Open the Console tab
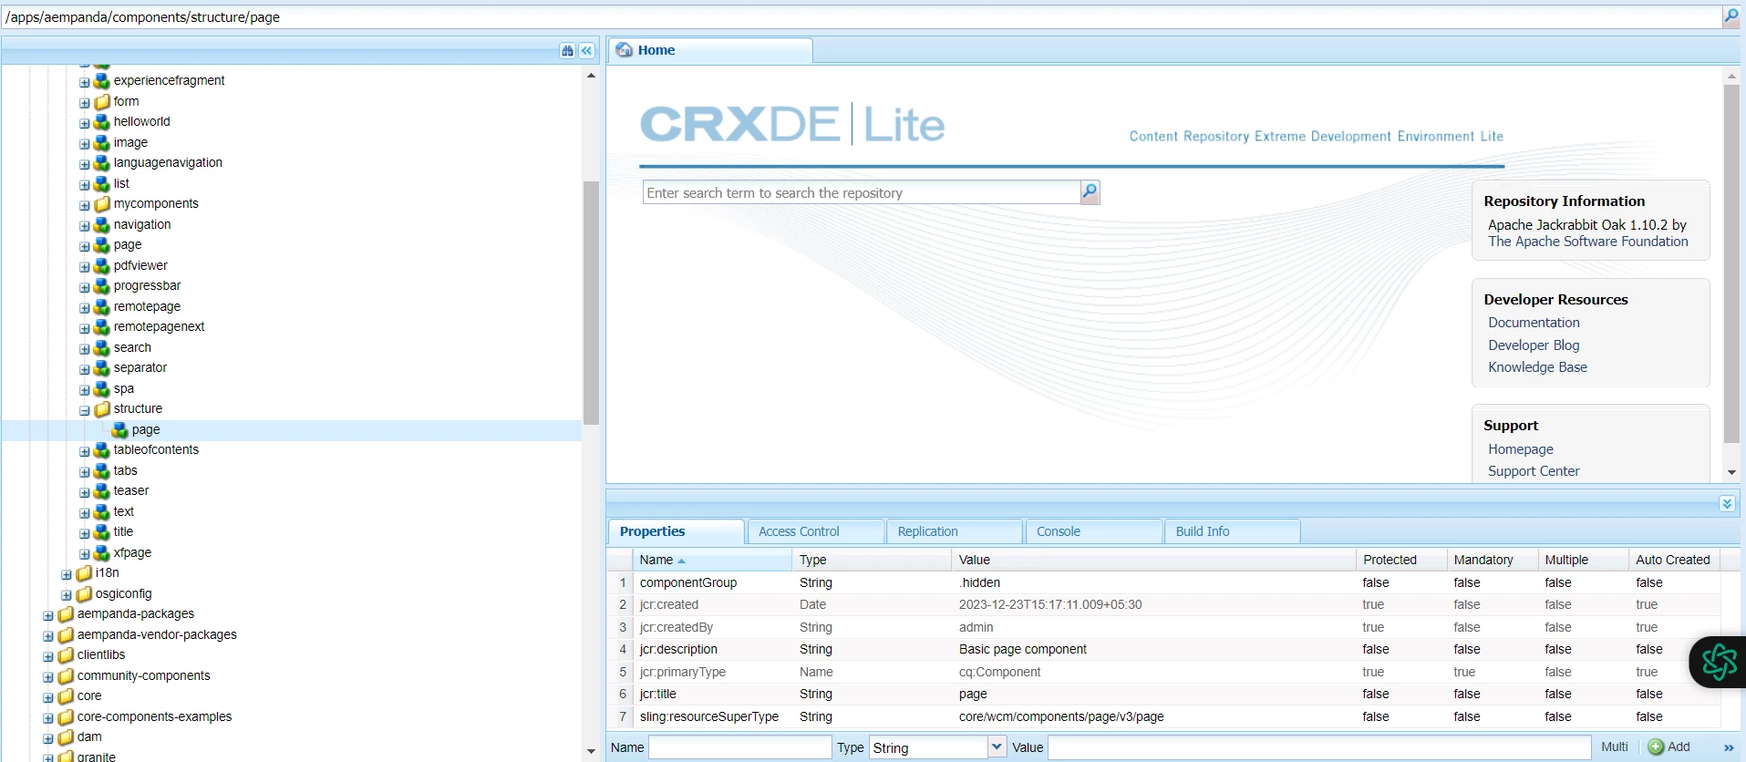Viewport: 1746px width, 762px height. (1093, 531)
